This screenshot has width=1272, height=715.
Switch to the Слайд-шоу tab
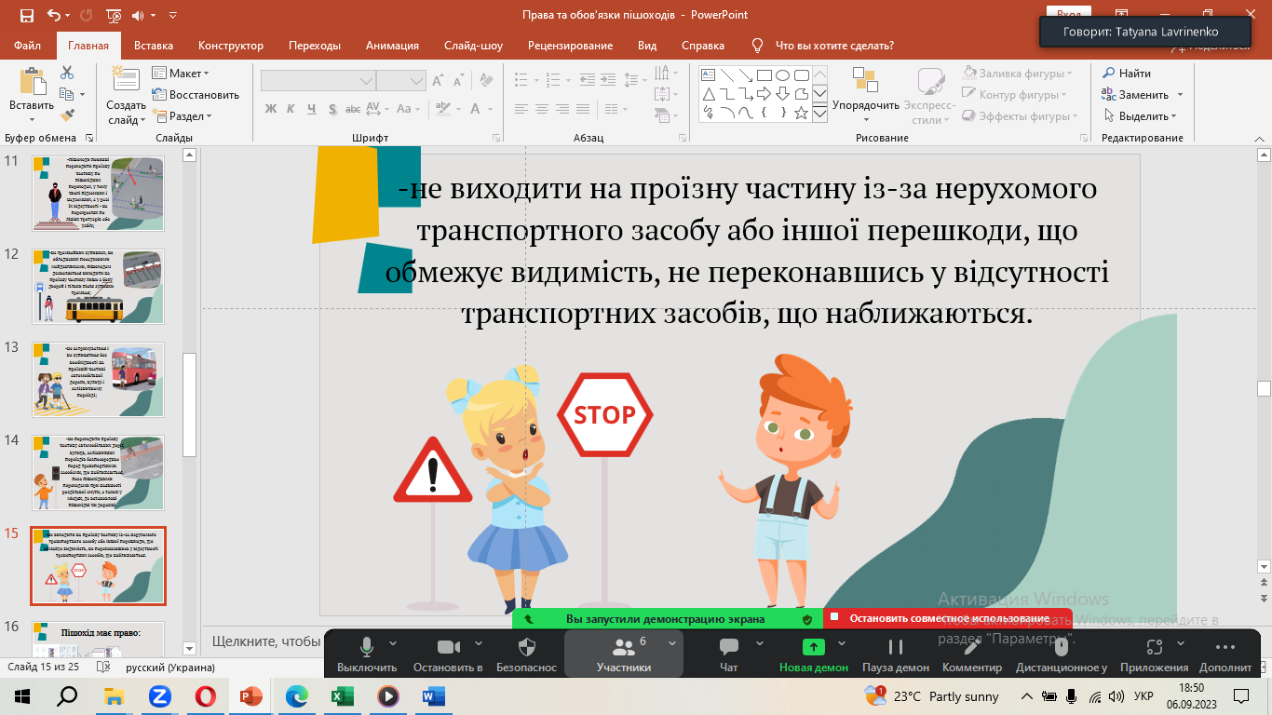click(473, 46)
